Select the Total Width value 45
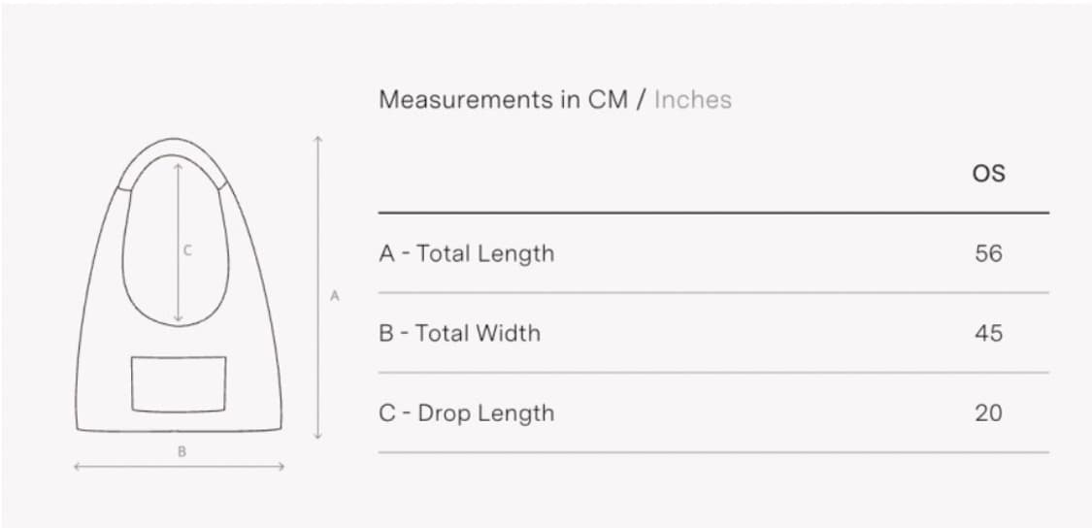Viewport: 1092px width, 528px height. (x=988, y=333)
